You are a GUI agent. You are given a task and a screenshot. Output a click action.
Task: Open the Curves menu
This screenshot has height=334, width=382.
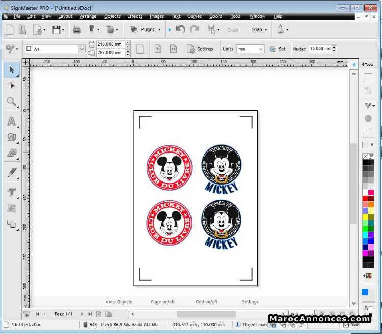(195, 16)
